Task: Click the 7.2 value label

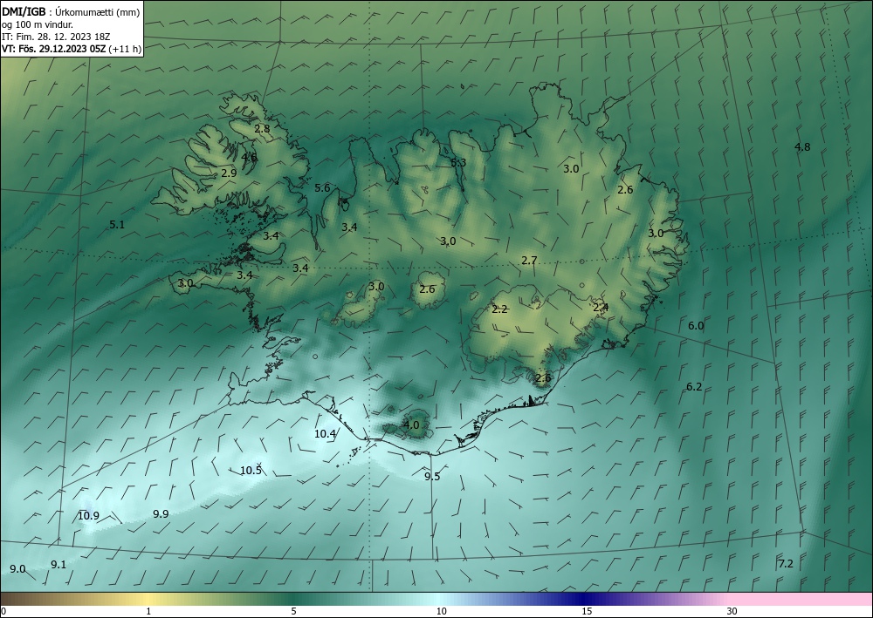Action: (x=786, y=564)
